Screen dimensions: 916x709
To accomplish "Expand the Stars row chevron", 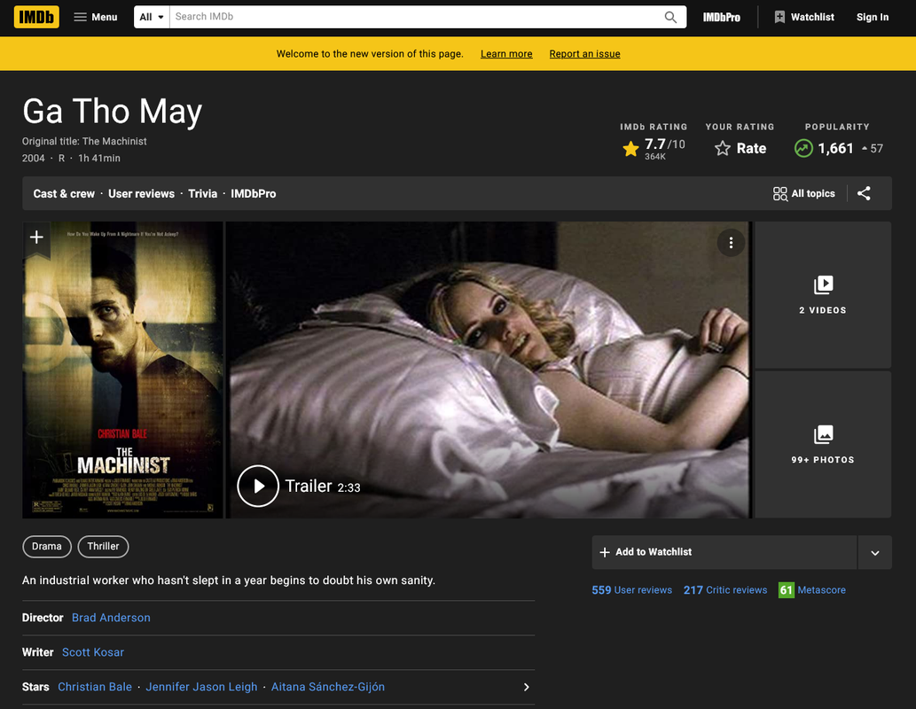I will 527,688.
